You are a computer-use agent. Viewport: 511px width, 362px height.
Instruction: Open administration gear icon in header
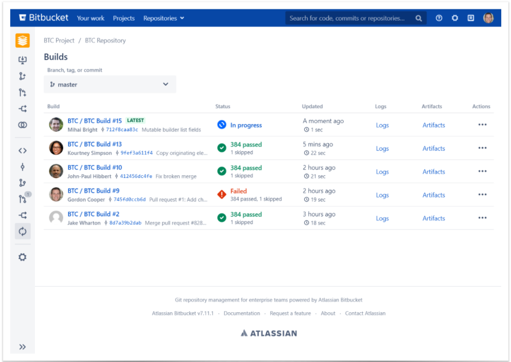tap(455, 18)
